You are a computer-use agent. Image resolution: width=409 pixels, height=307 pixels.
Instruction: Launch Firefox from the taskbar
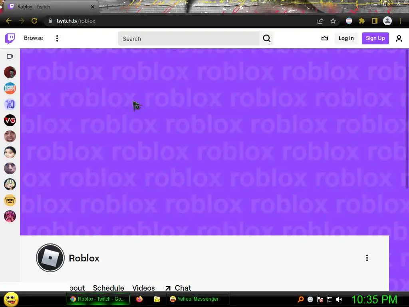pyautogui.click(x=139, y=299)
